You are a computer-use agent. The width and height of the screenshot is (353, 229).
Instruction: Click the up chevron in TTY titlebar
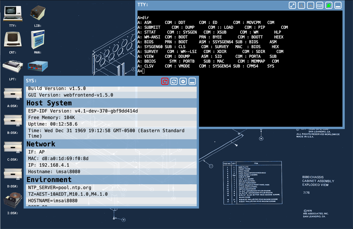(x=311, y=5)
